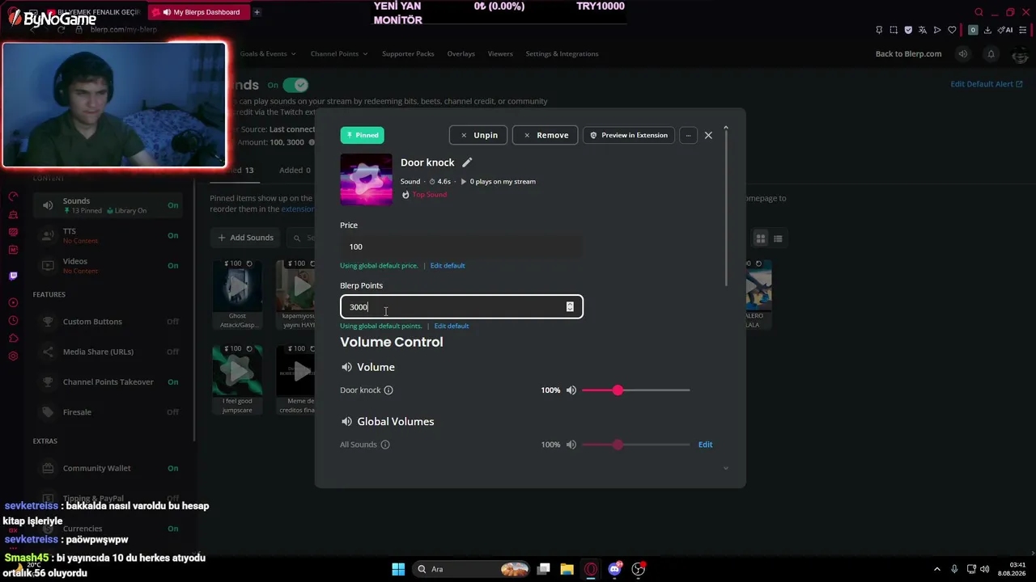The height and width of the screenshot is (582, 1036).
Task: Switch to list view of pinned sounds
Action: point(778,238)
